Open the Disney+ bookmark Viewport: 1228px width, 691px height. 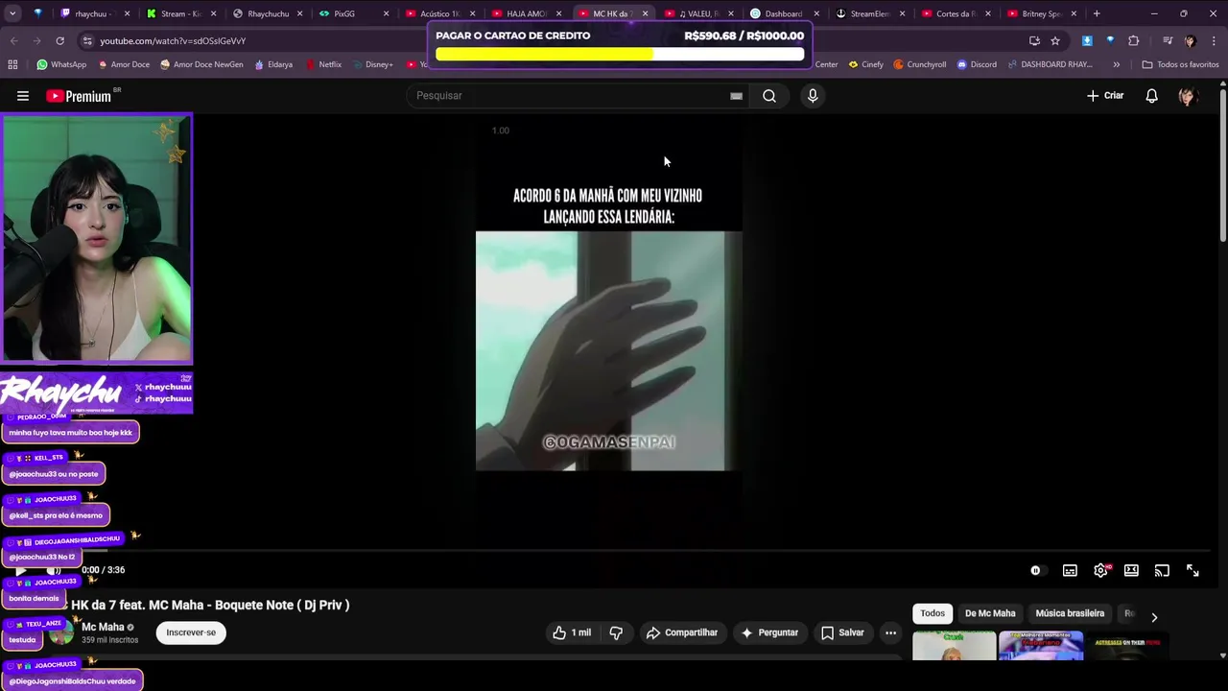pyautogui.click(x=372, y=64)
